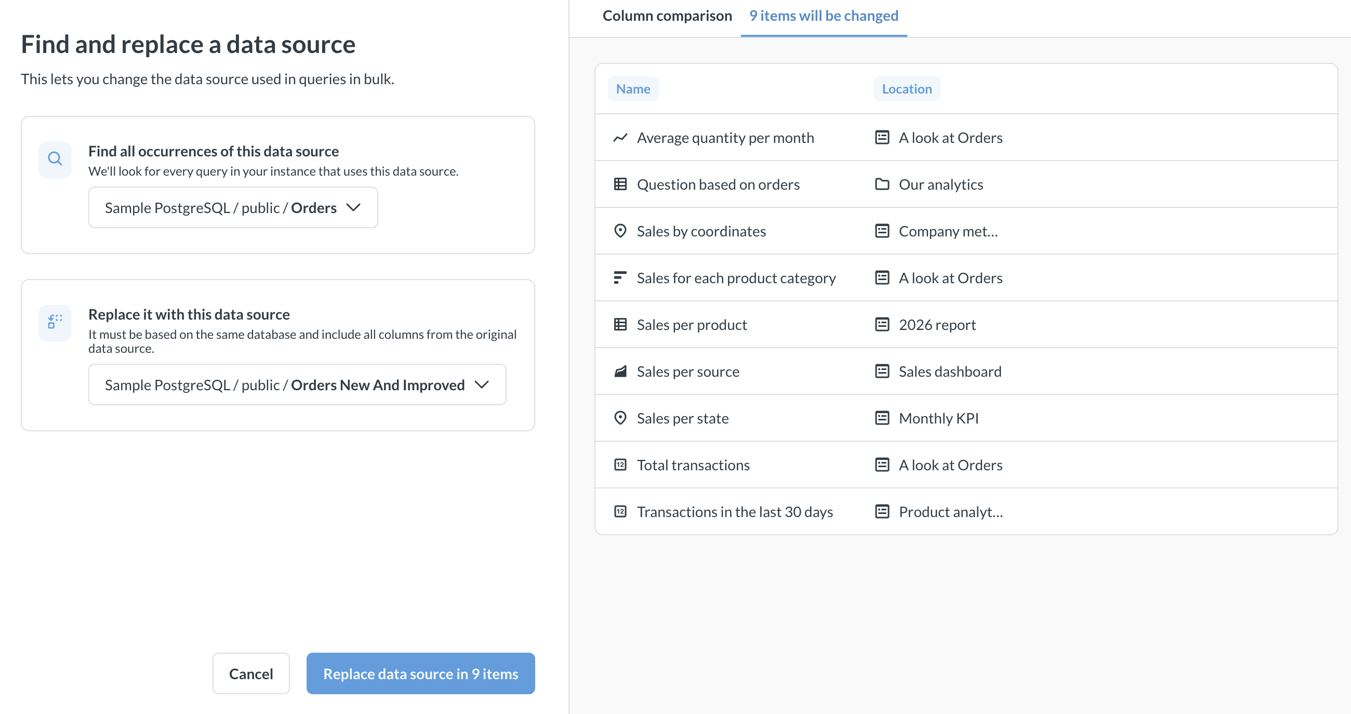Click the map pin icon for Sales by coordinates
Screen dimensions: 1351x714
pos(620,231)
